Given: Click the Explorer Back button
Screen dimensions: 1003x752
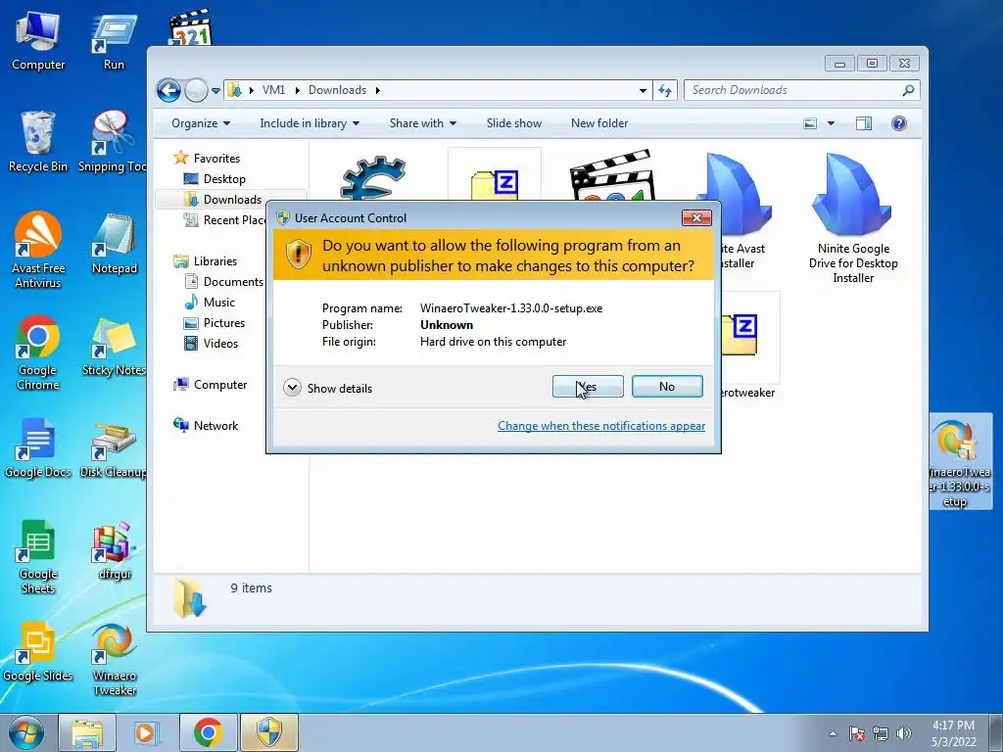Looking at the screenshot, I should (x=168, y=90).
